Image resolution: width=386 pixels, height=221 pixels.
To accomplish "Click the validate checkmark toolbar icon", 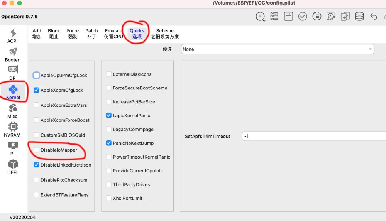I will pyautogui.click(x=303, y=17).
